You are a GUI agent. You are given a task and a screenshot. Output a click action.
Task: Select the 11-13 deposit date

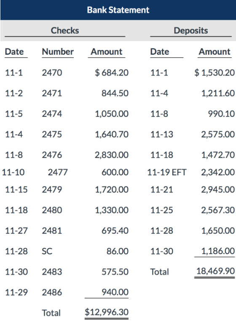pos(162,134)
